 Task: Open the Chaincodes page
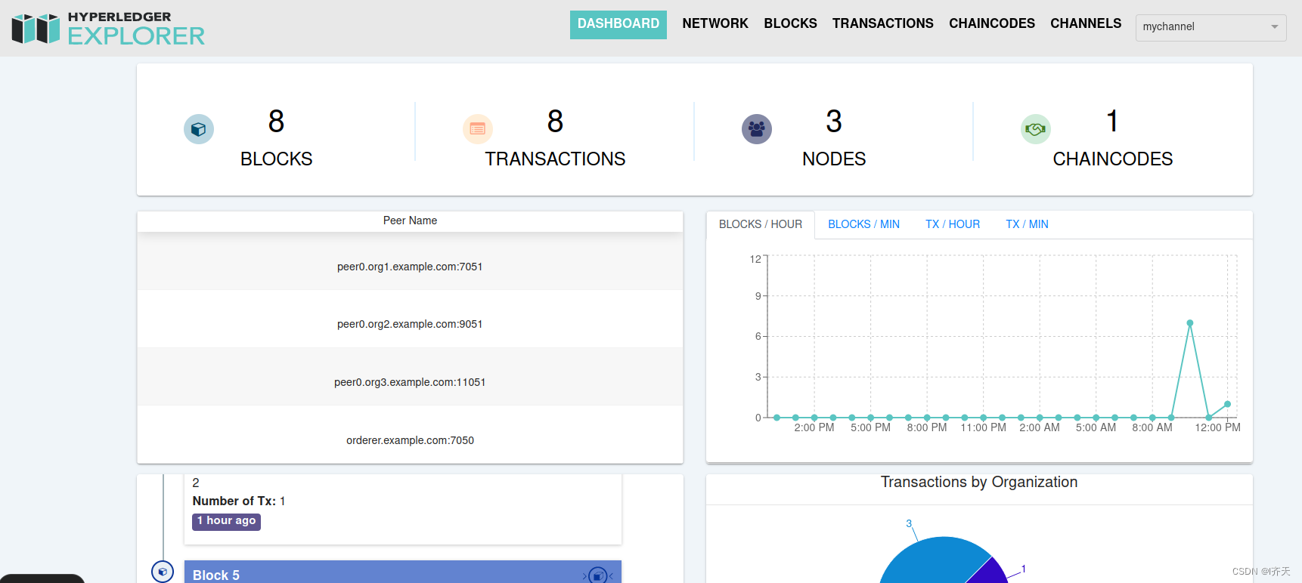(x=992, y=24)
